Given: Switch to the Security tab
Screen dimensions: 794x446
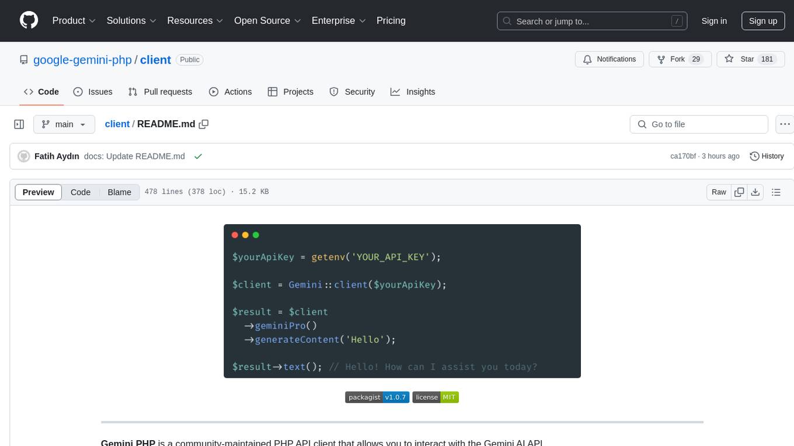Looking at the screenshot, I should tap(352, 92).
